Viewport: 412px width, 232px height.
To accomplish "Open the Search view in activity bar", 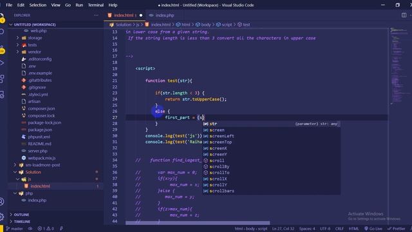I will [x=2, y=32].
